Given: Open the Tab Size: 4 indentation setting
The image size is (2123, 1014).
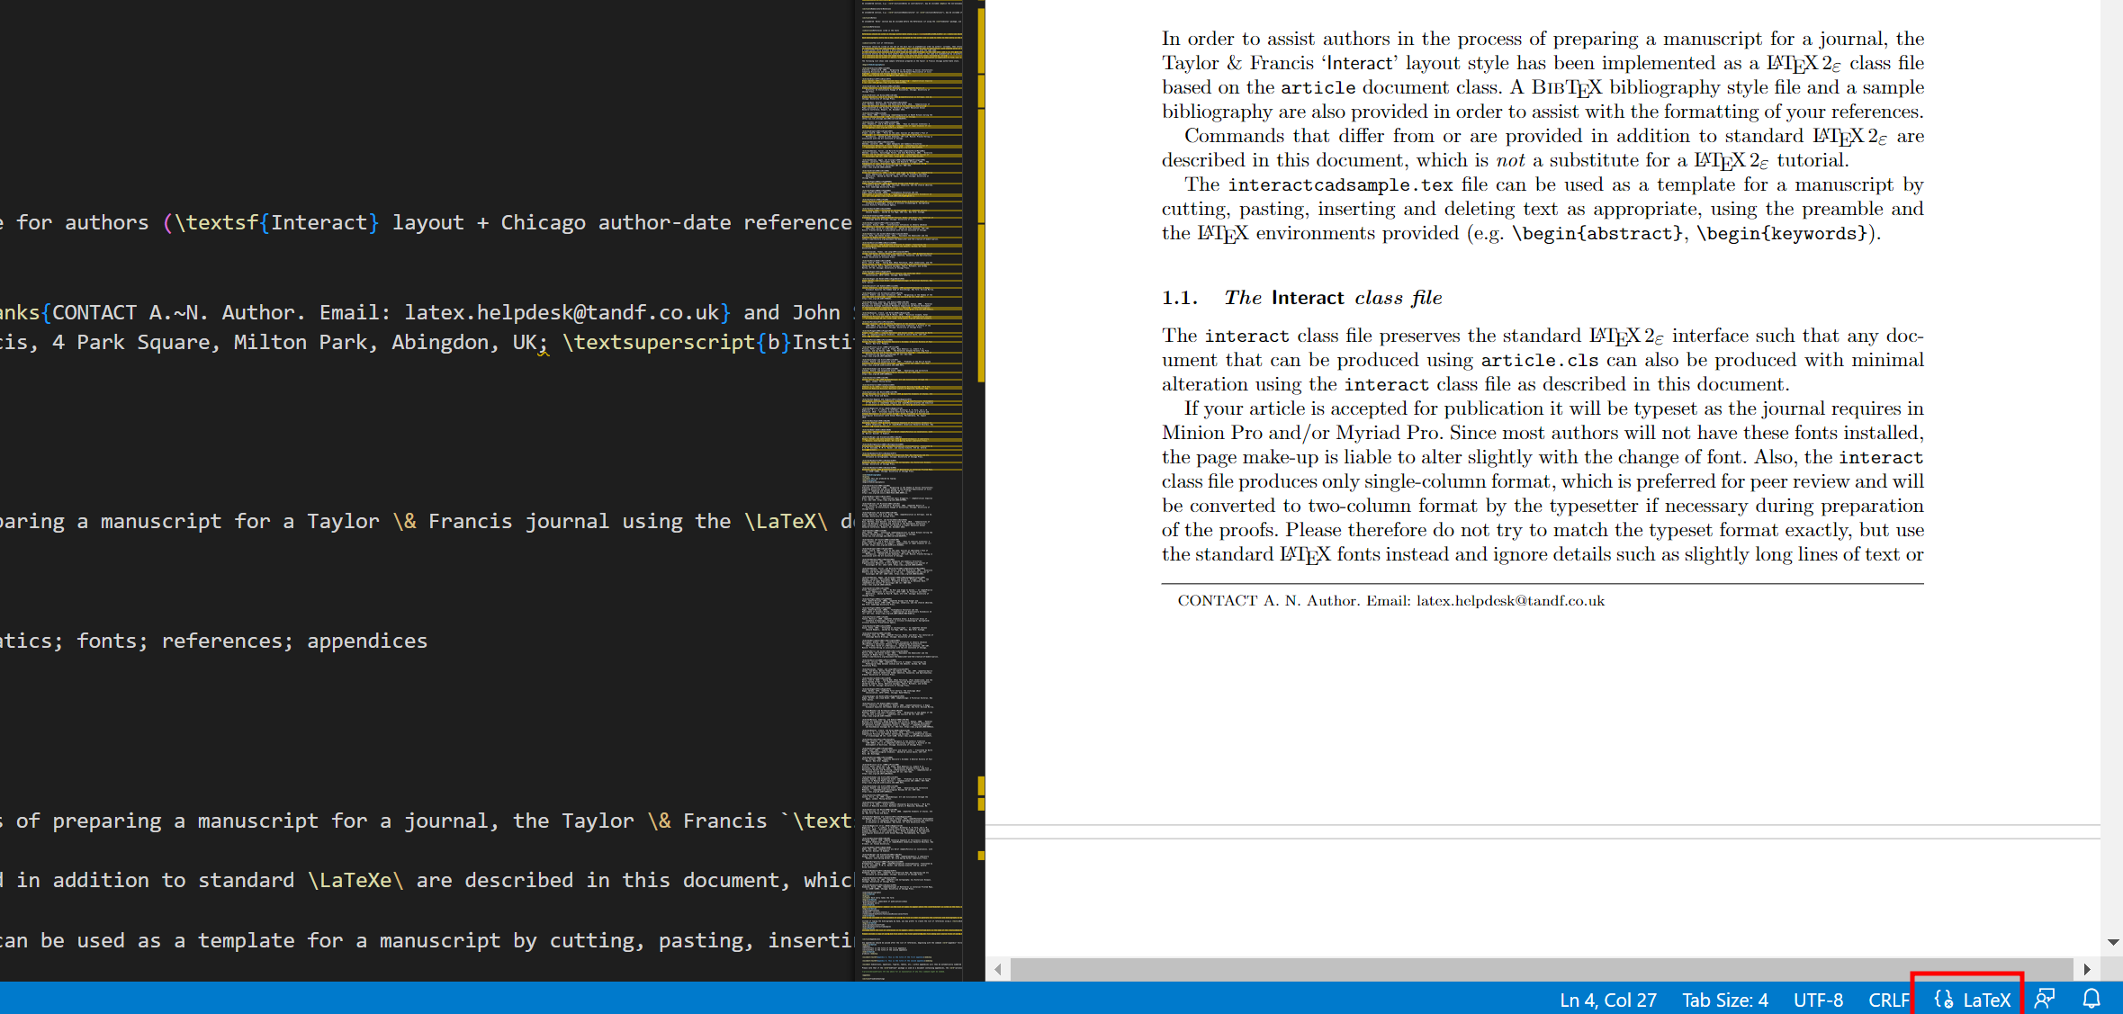Looking at the screenshot, I should 1724,1000.
